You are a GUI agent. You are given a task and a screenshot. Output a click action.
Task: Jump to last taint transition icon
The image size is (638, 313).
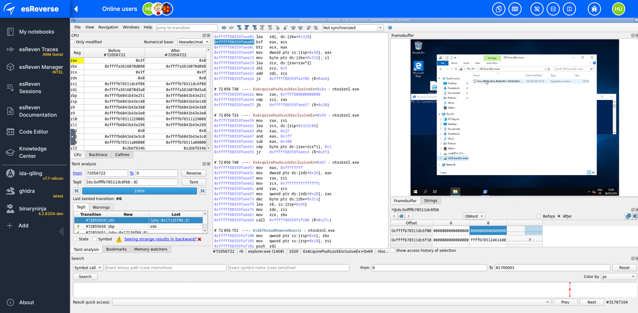[202, 191]
